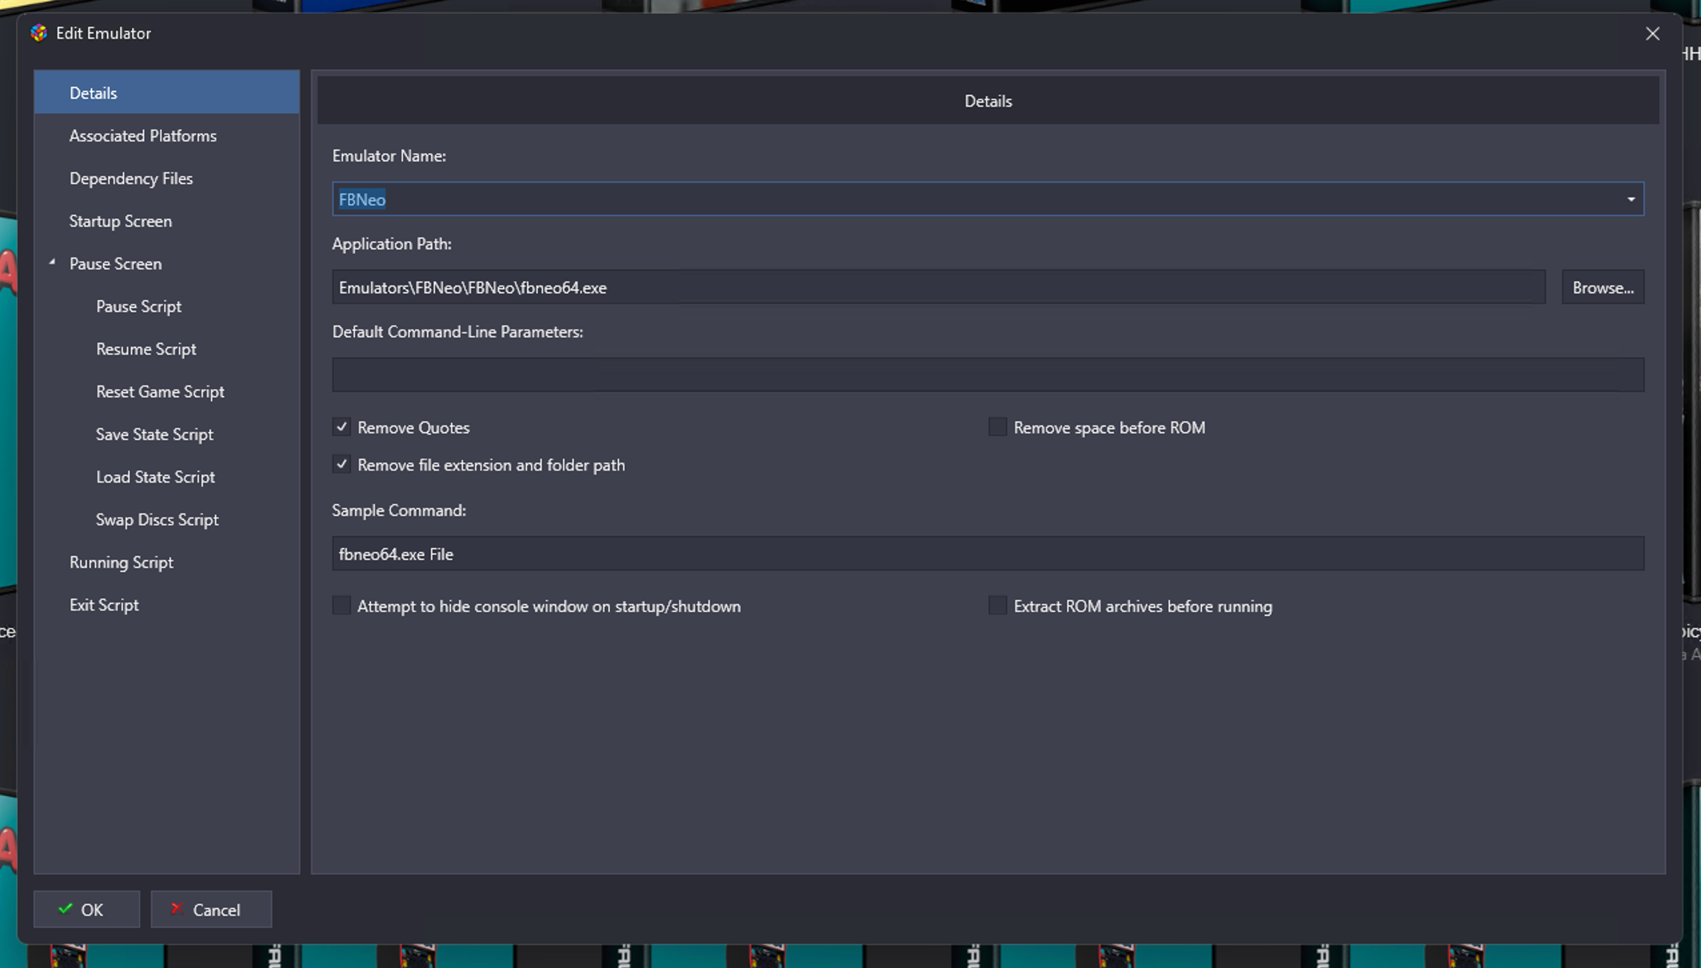This screenshot has width=1701, height=968.
Task: Click the Emulator Name label
Action: pyautogui.click(x=389, y=155)
